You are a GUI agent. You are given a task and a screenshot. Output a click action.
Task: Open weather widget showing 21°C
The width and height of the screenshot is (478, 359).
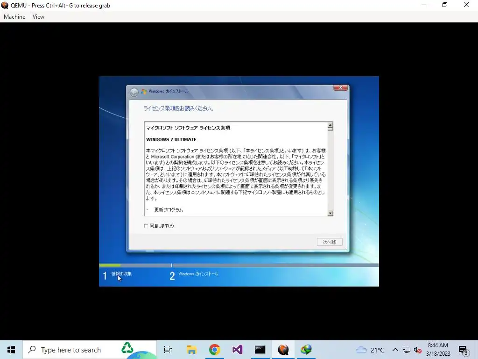tap(370, 350)
